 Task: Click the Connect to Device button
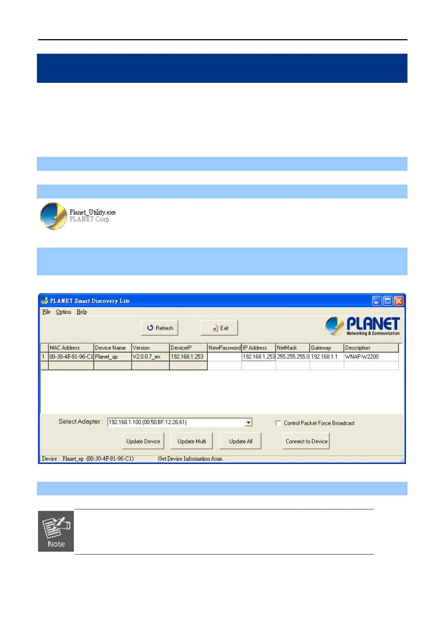tap(307, 441)
